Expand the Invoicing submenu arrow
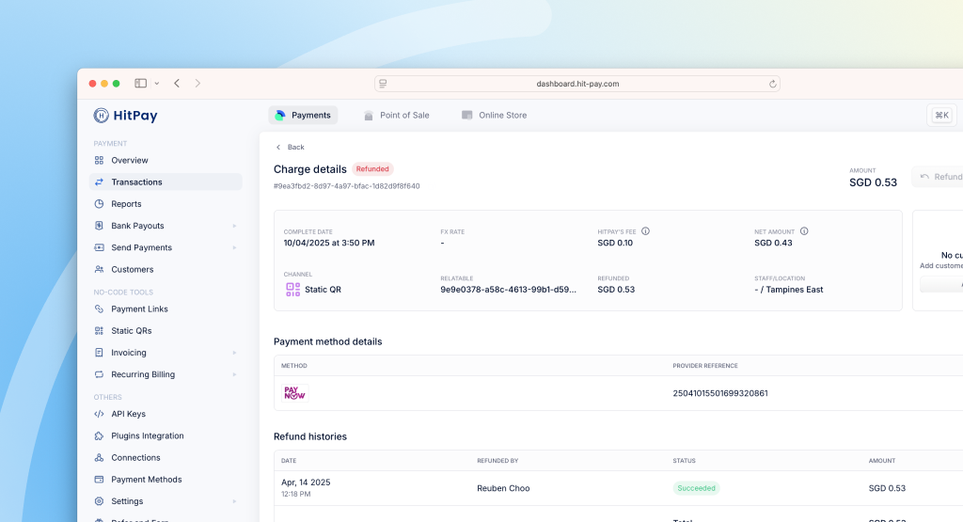This screenshot has width=963, height=522. click(234, 353)
